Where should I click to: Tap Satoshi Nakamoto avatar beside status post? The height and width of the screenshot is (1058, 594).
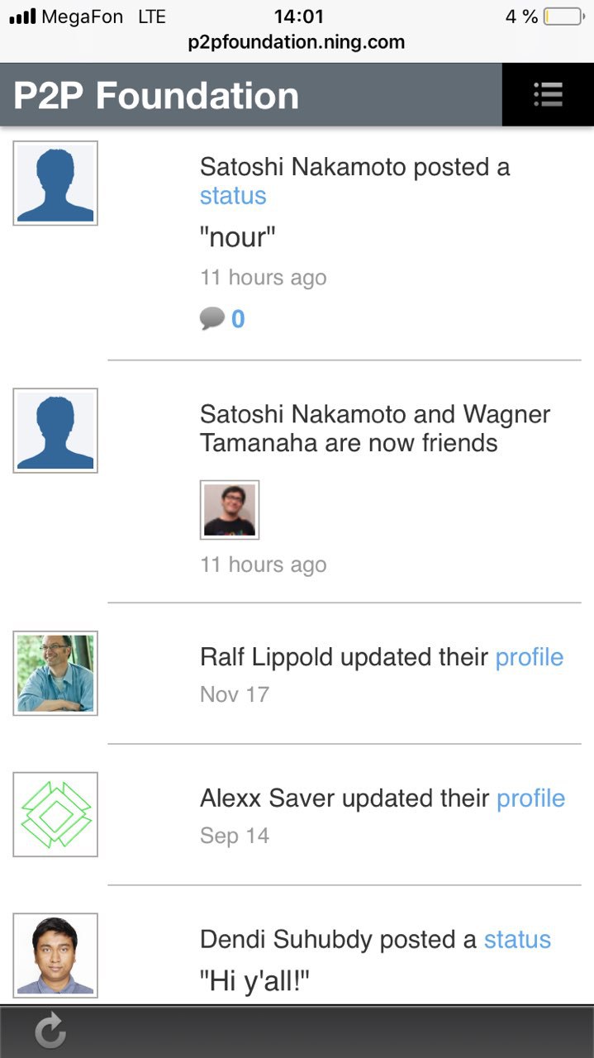pos(55,183)
